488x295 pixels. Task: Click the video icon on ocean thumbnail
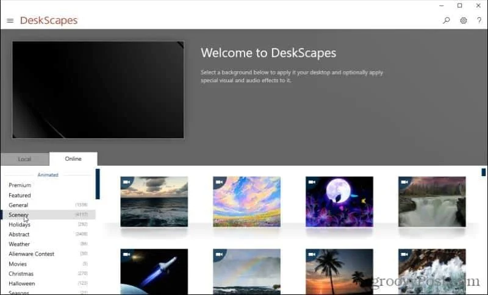[126, 182]
